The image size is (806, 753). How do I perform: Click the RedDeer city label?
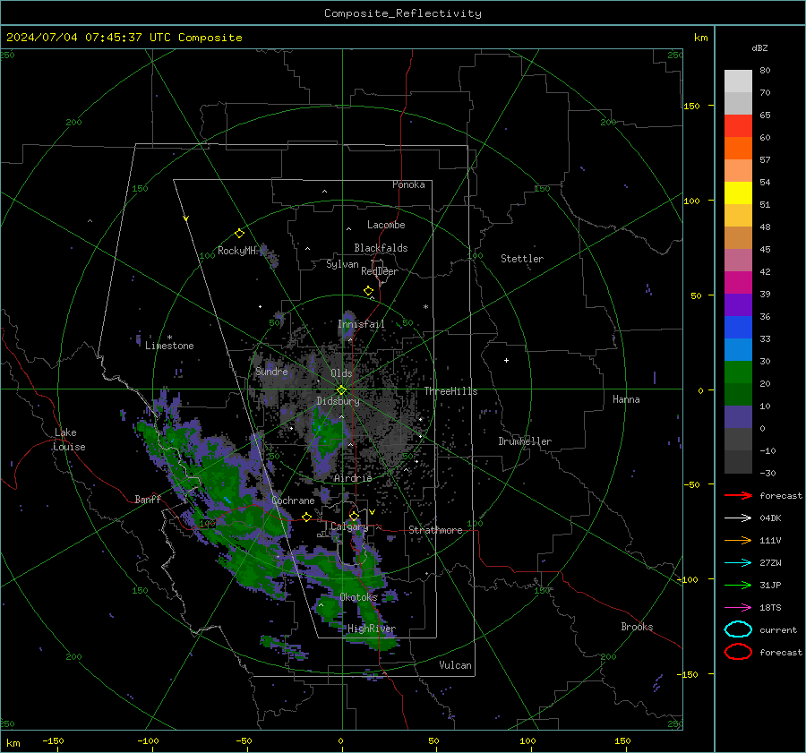(x=380, y=271)
